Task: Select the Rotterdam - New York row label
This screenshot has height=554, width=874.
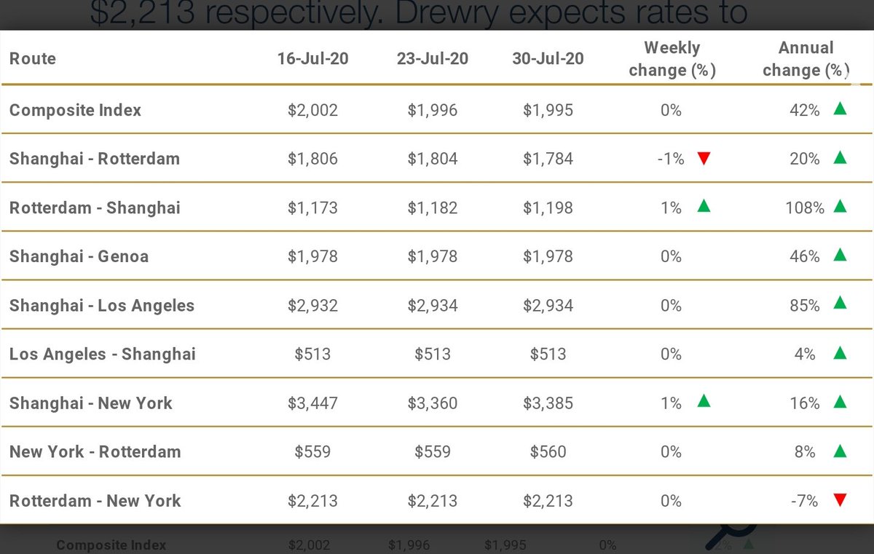Action: (95, 500)
